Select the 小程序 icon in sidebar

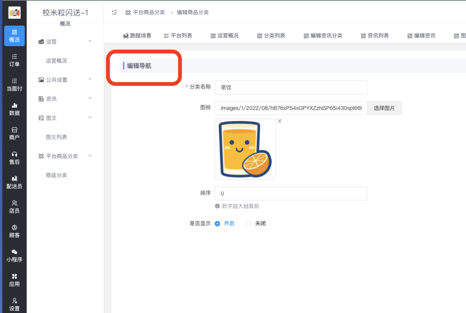pyautogui.click(x=14, y=256)
